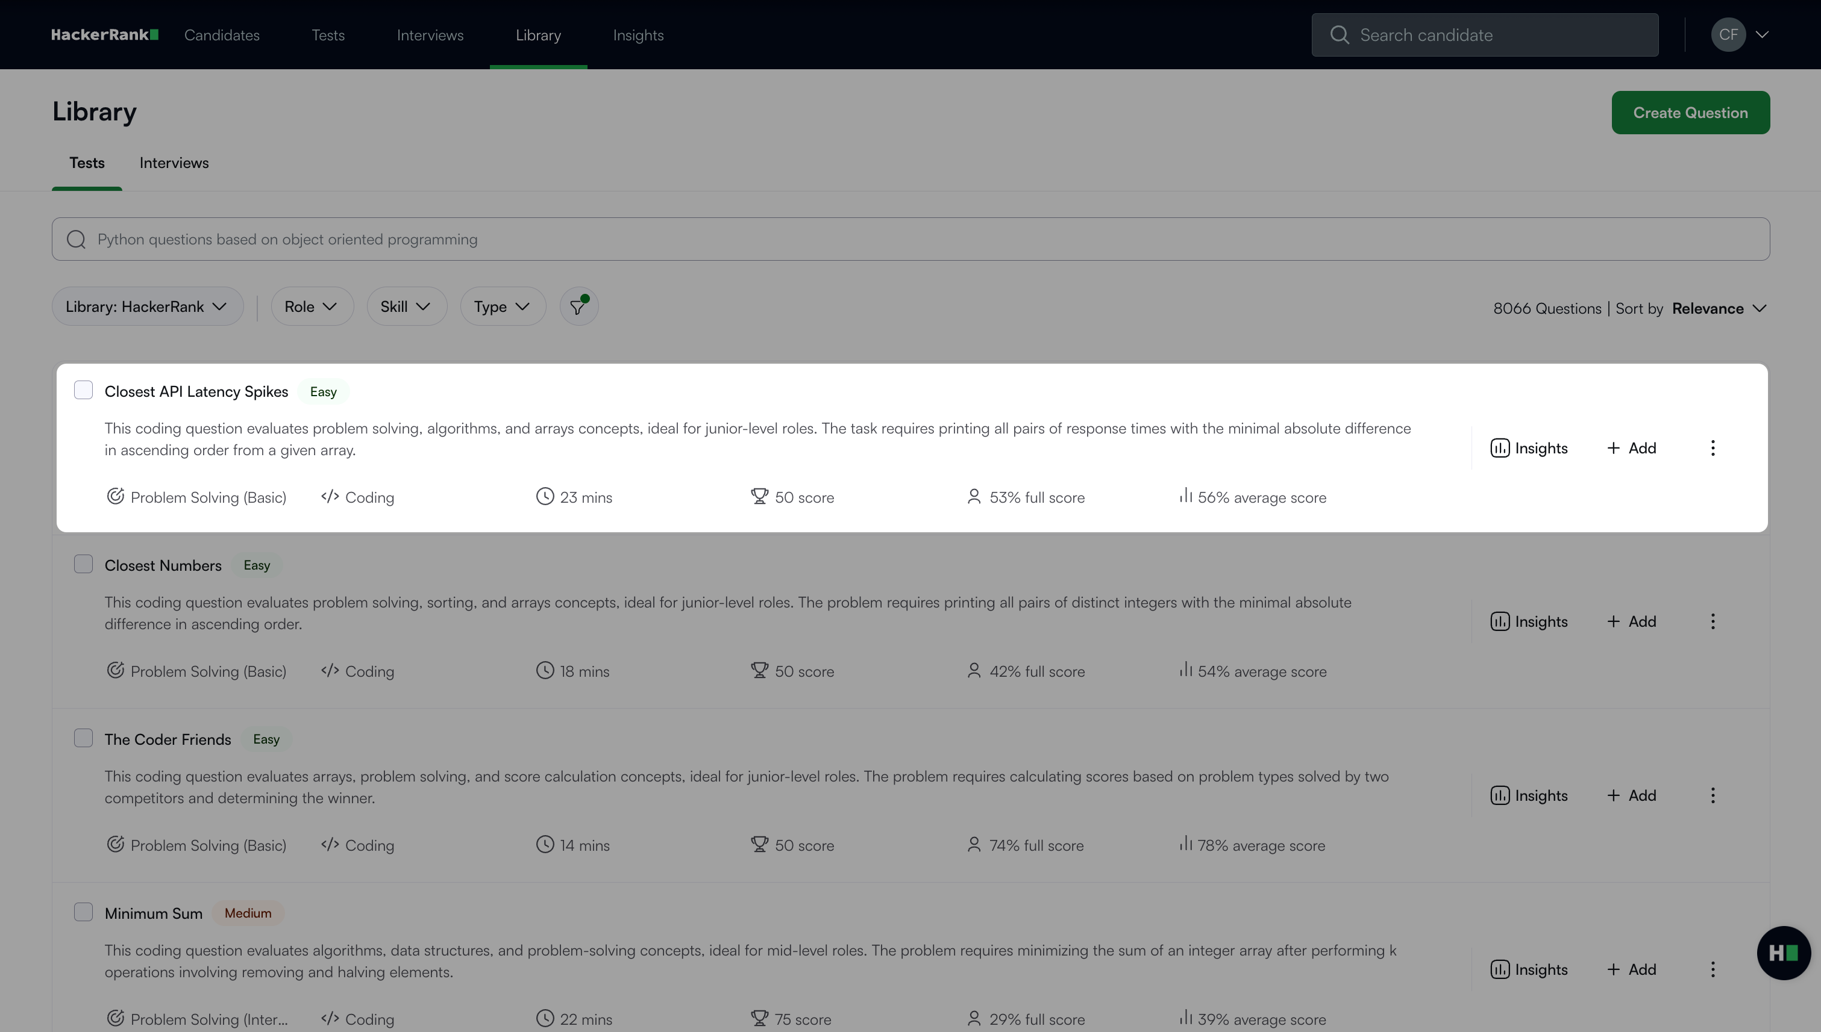Open three-dot menu for The Coder Friends
1821x1032 pixels.
coord(1713,795)
